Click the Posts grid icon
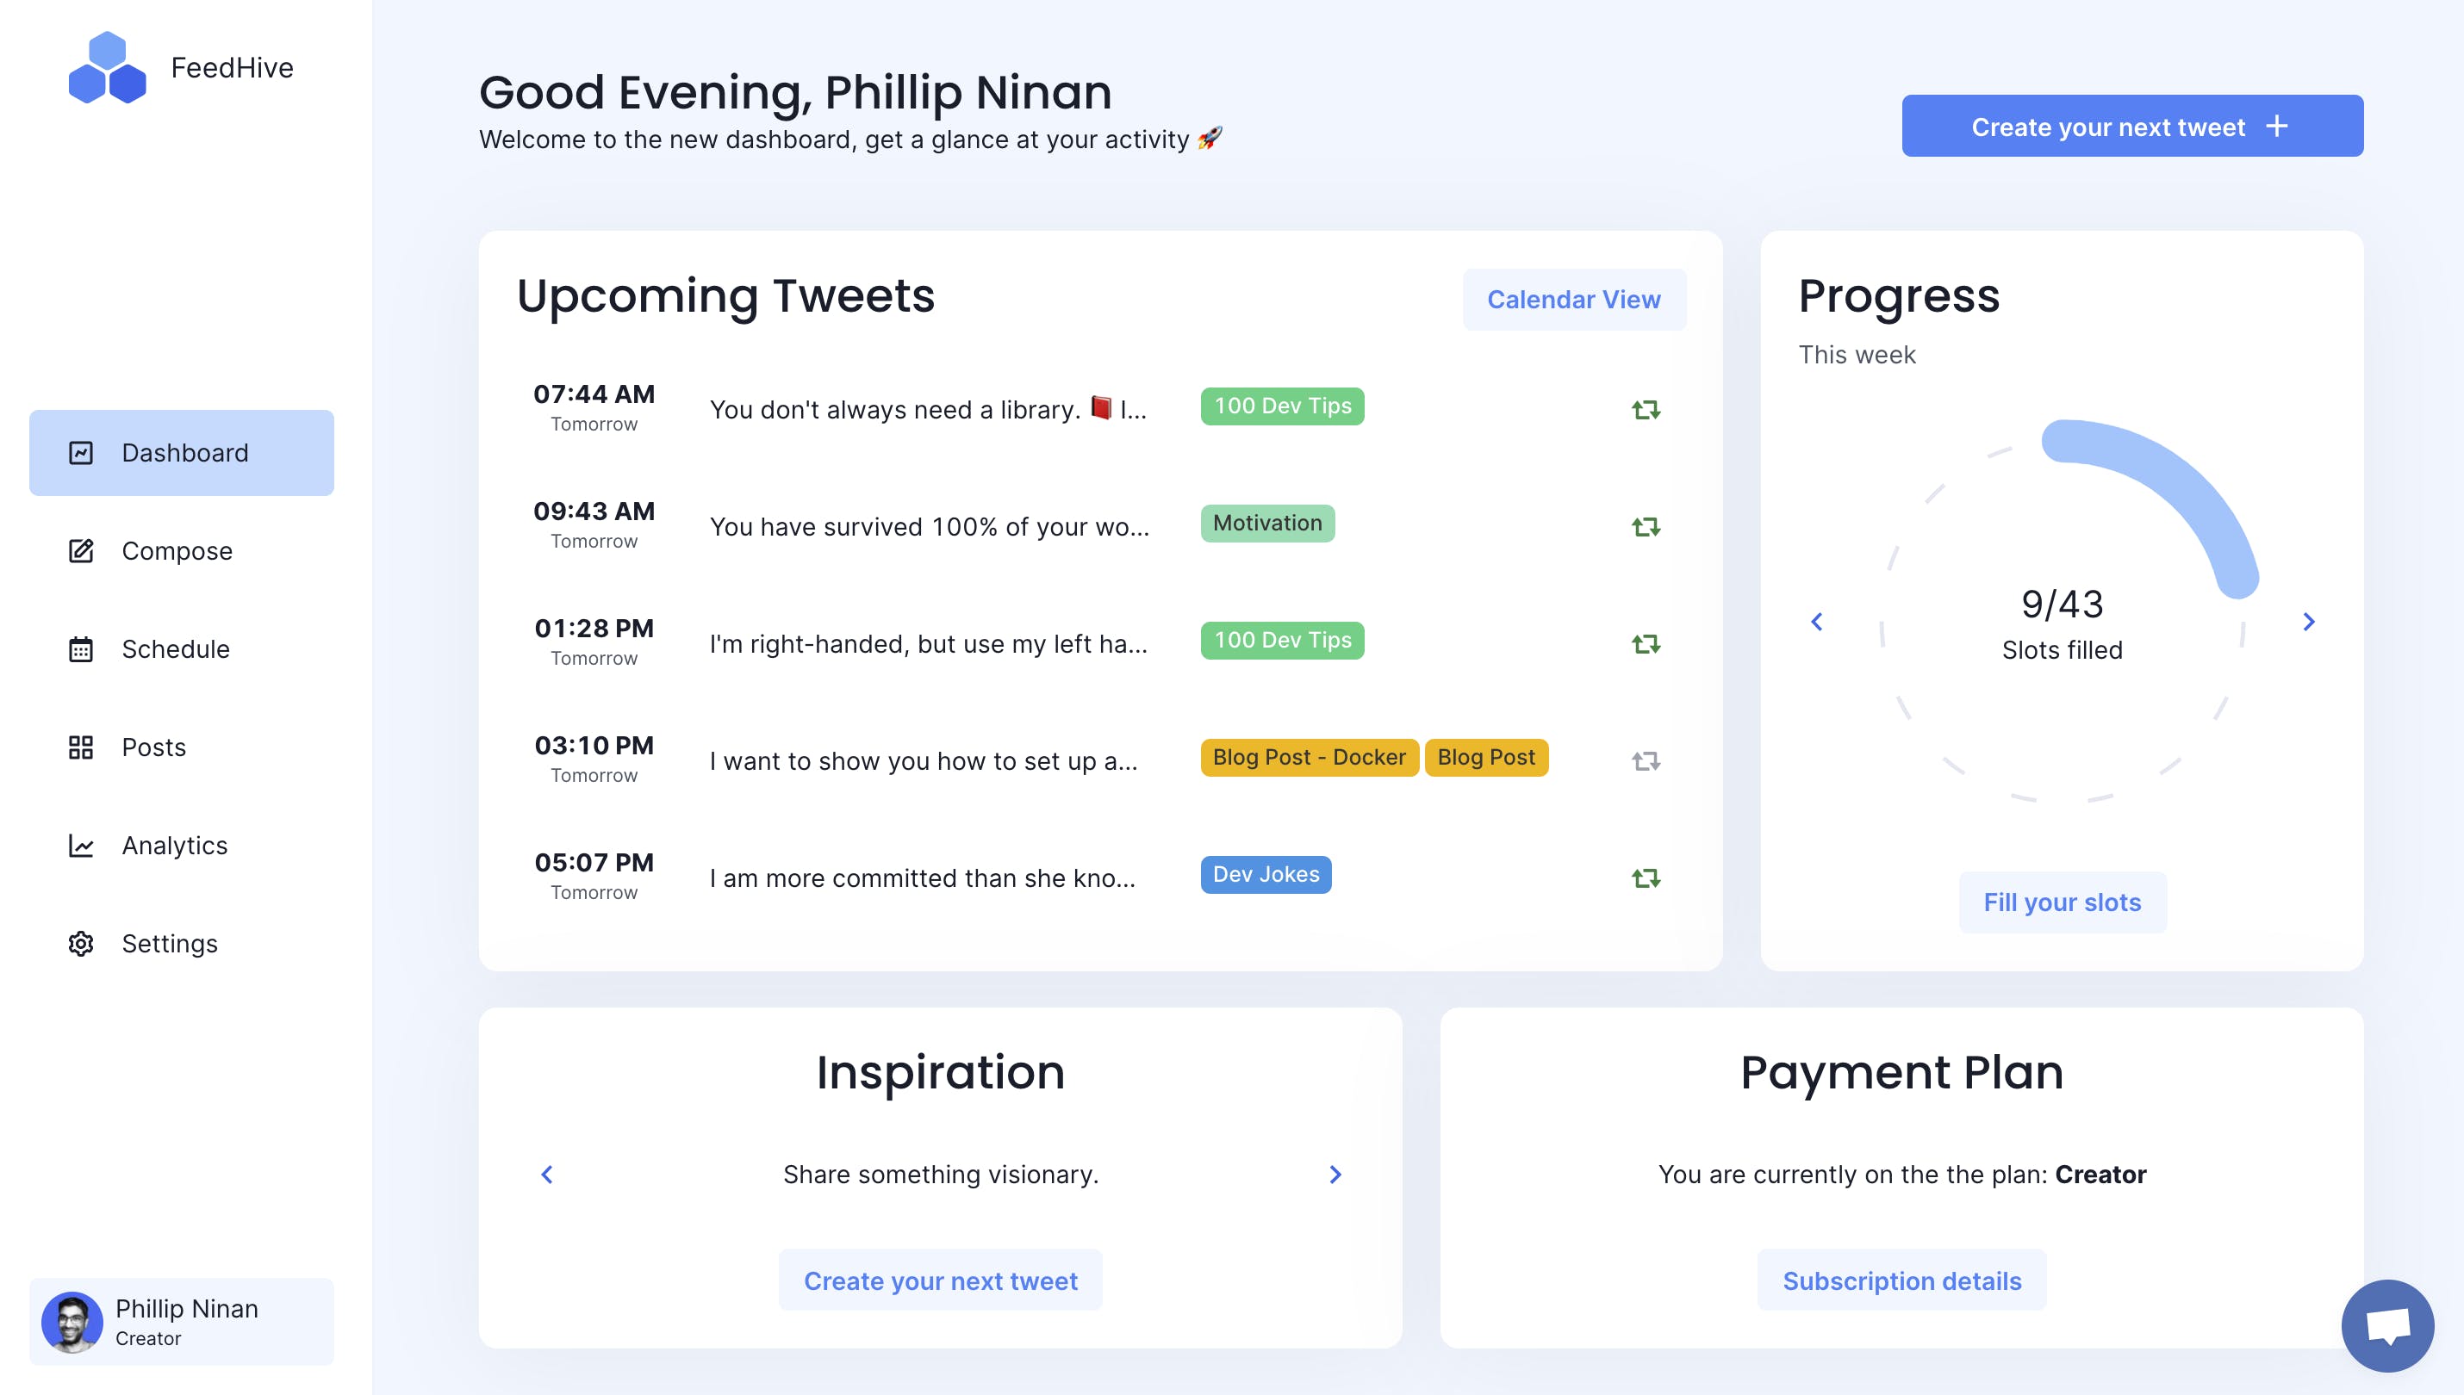Viewport: 2464px width, 1395px height. point(80,747)
